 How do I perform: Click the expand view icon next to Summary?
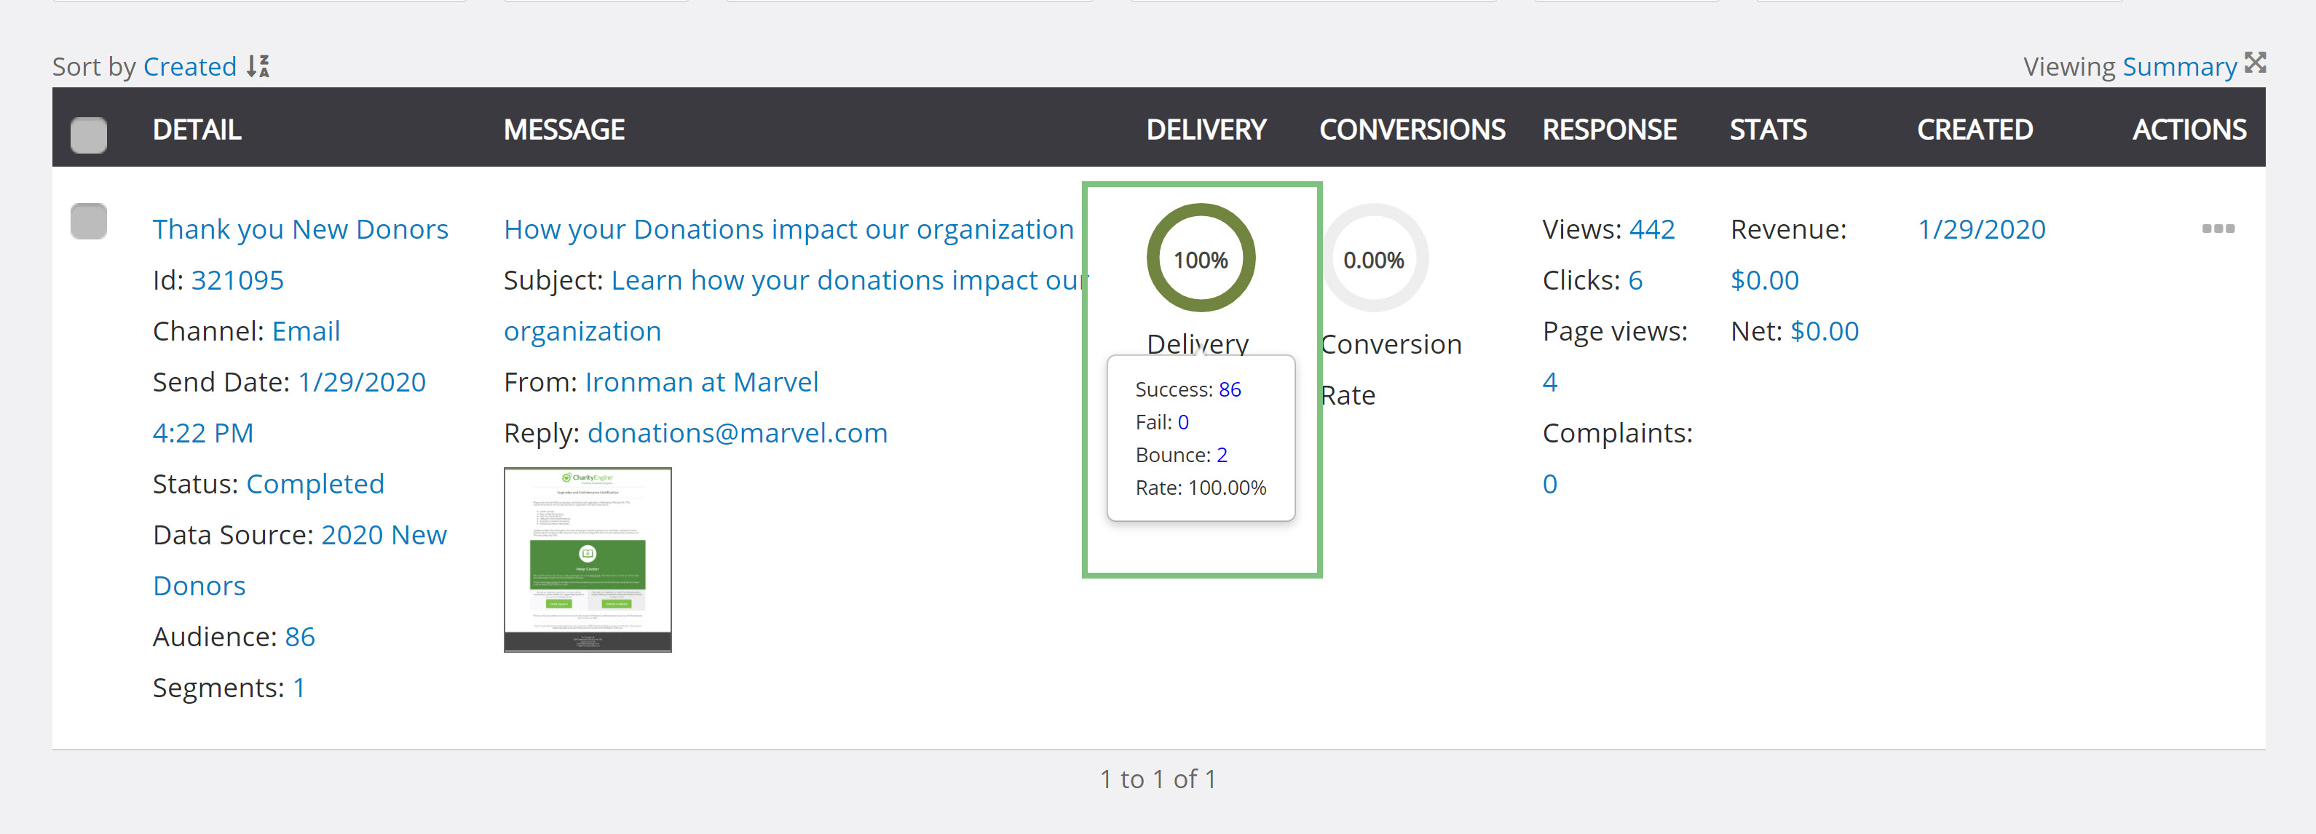pyautogui.click(x=2255, y=62)
